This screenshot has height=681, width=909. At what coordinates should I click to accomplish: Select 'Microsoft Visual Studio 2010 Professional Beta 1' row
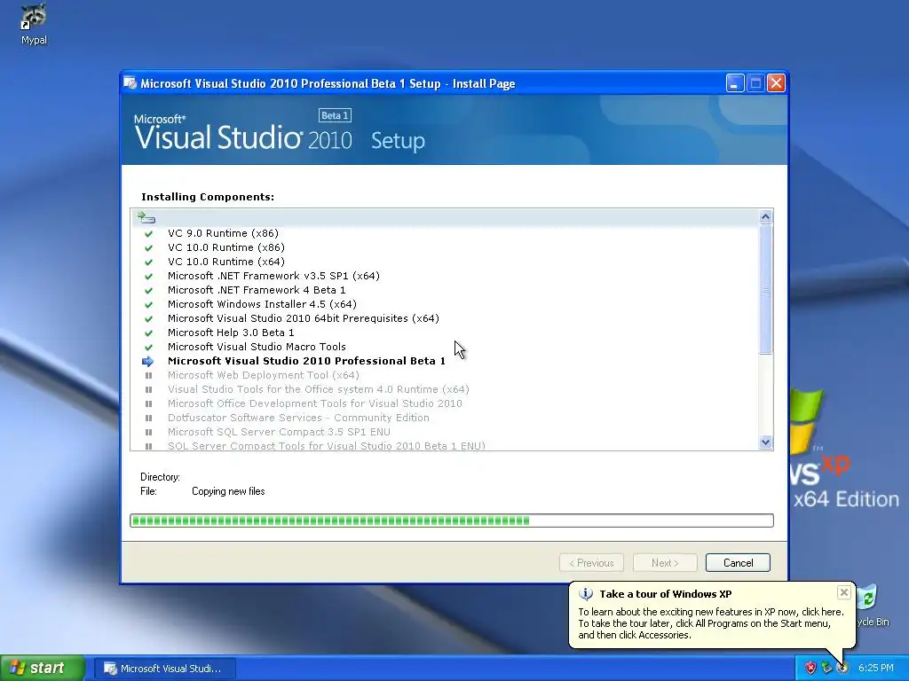[x=306, y=361]
